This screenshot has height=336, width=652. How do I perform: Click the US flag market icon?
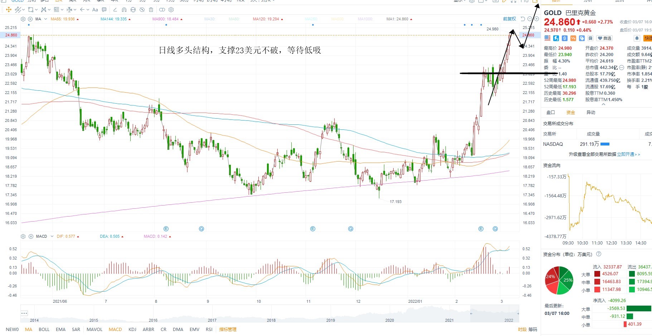pos(548,38)
